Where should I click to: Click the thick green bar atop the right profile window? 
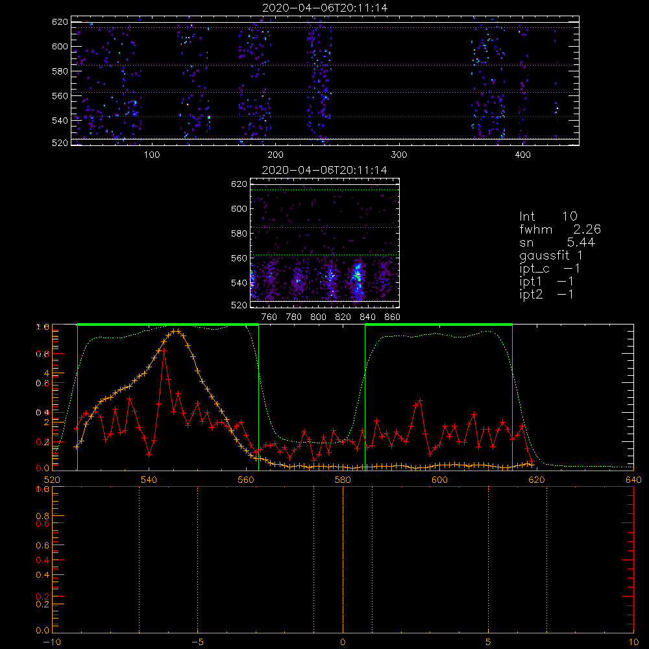[x=439, y=324]
